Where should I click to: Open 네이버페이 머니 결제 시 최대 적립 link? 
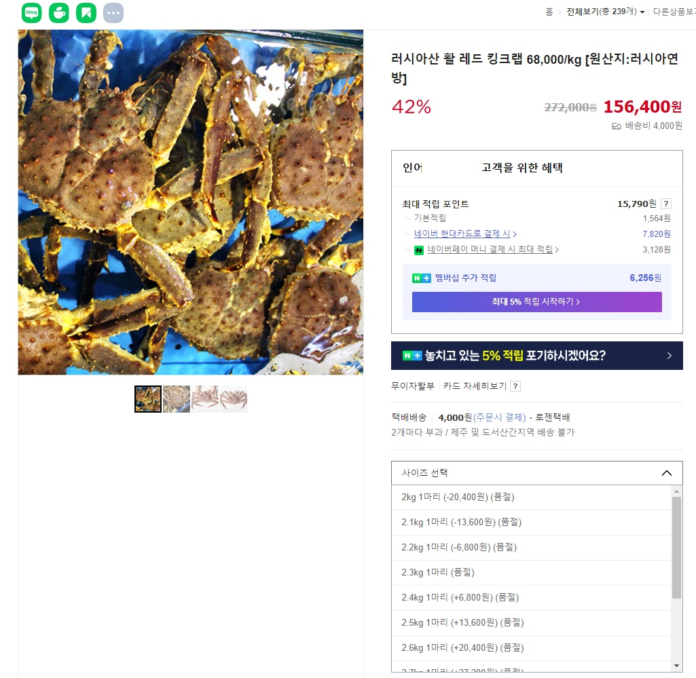coord(493,249)
